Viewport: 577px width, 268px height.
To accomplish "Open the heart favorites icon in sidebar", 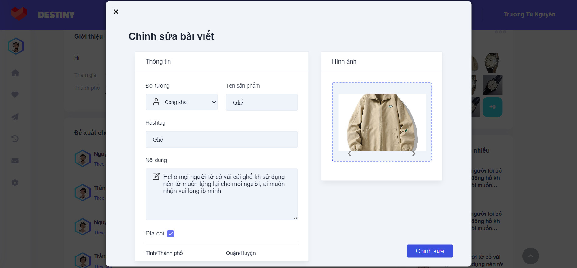I will click(15, 95).
